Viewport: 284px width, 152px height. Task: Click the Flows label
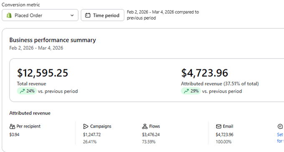[155, 126]
